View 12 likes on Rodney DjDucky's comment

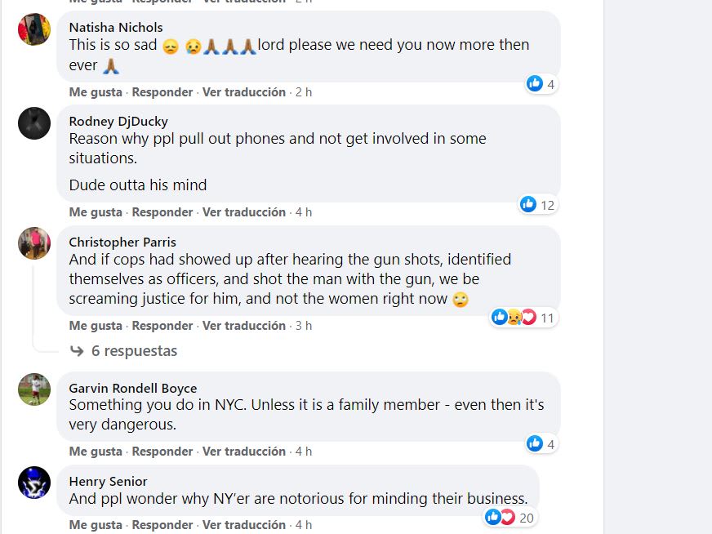click(538, 204)
